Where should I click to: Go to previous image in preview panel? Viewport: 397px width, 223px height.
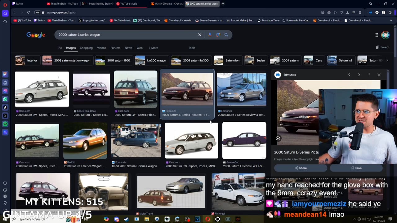[x=349, y=75]
